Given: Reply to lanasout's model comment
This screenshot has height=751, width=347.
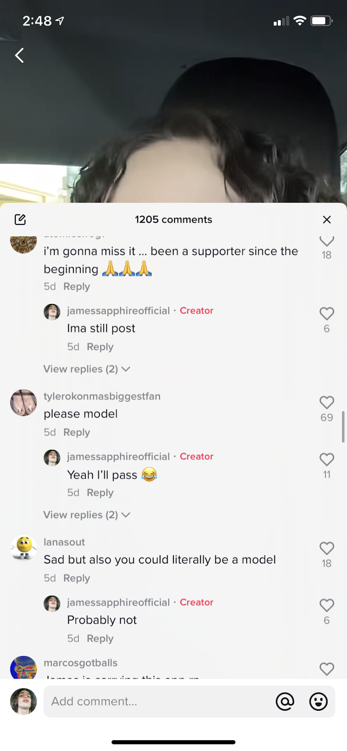Looking at the screenshot, I should (77, 578).
